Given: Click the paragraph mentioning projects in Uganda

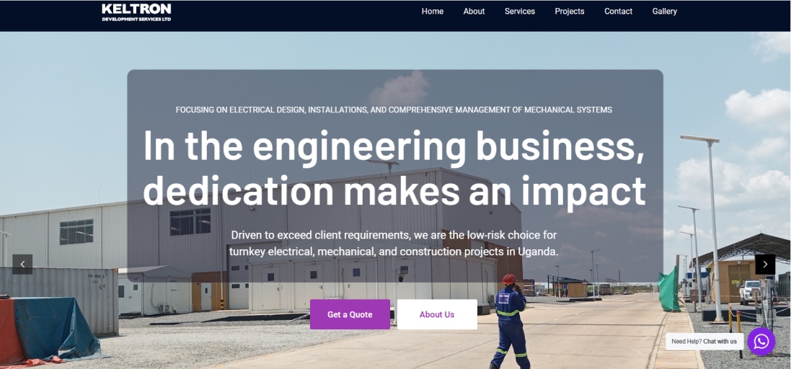Looking at the screenshot, I should pos(394,243).
